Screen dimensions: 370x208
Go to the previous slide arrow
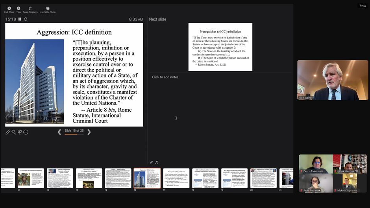point(59,132)
